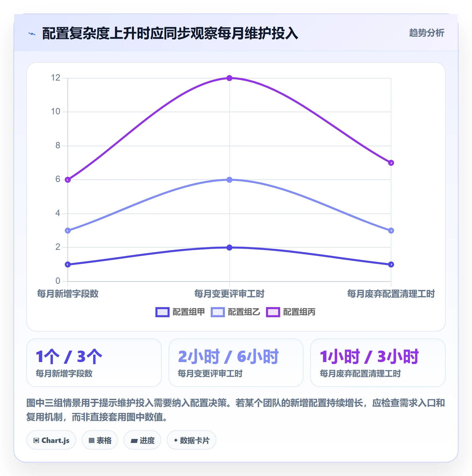This screenshot has width=472, height=476.
Task: Toggle the 配置组丙 legend color swatch
Action: pos(273,312)
